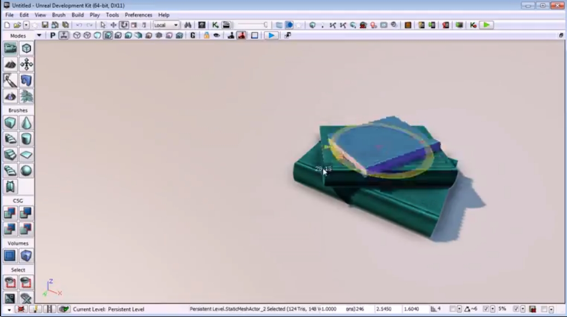The height and width of the screenshot is (317, 567).
Task: Open the Kismet editor K icon
Action: click(x=215, y=25)
